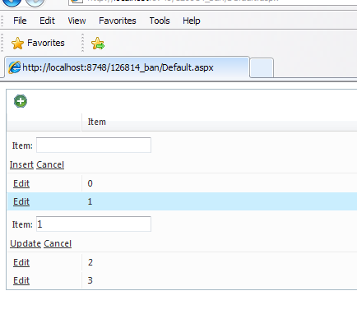
Task: Click Cancel next to Insert
Action: 50,164
